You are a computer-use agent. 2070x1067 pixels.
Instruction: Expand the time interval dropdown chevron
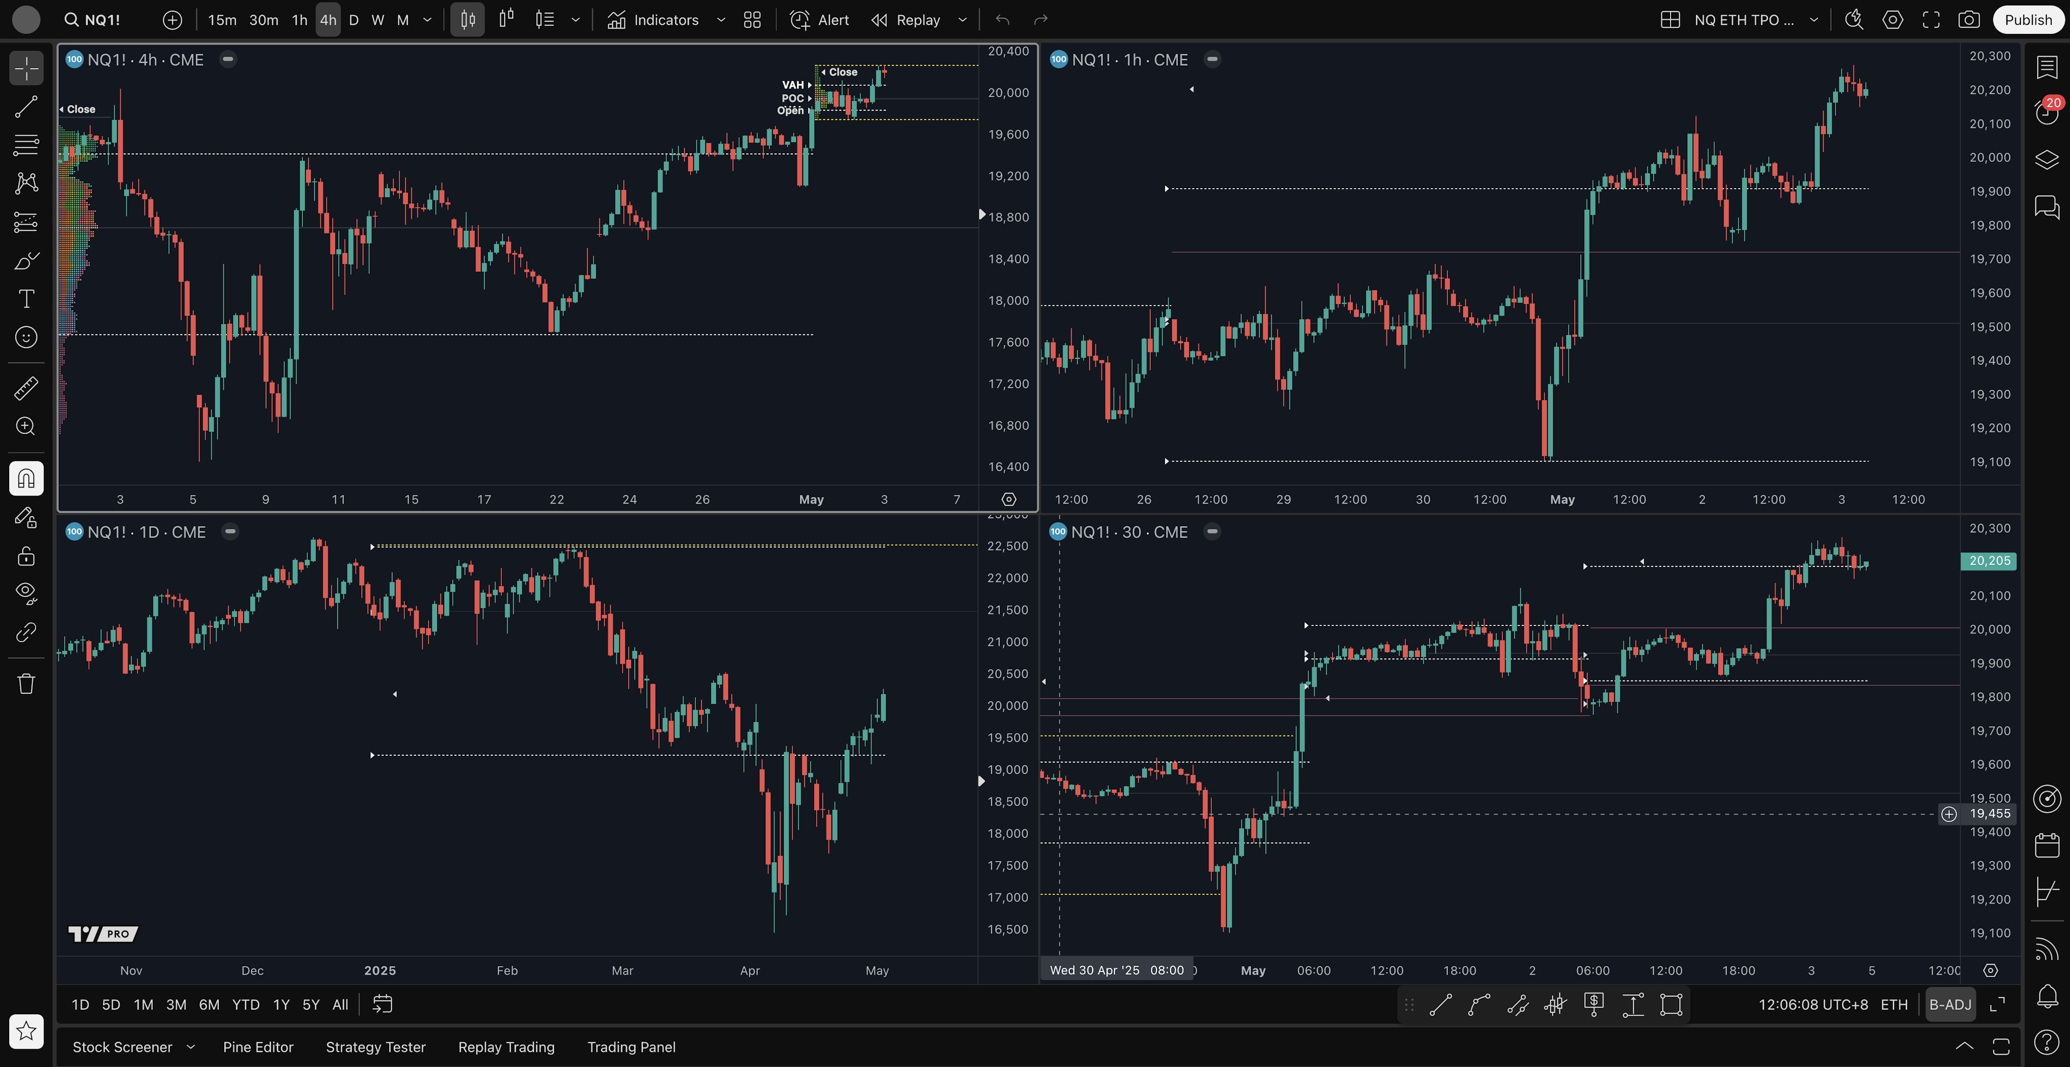coord(427,20)
